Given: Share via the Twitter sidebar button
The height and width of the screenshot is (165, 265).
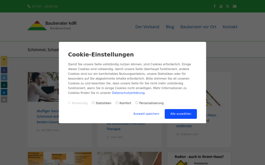Looking at the screenshot, I should pos(4,77).
